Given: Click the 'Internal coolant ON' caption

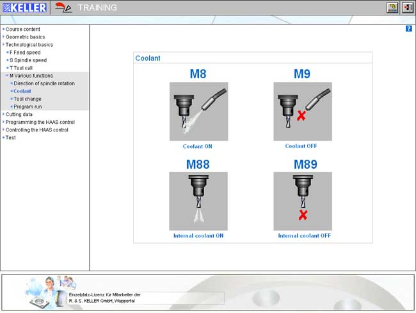Looking at the screenshot, I should [198, 235].
